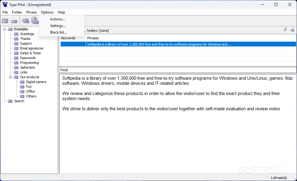The width and height of the screenshot is (297, 181).
Task: Select the Links label in the tree
Action: (x=23, y=72)
